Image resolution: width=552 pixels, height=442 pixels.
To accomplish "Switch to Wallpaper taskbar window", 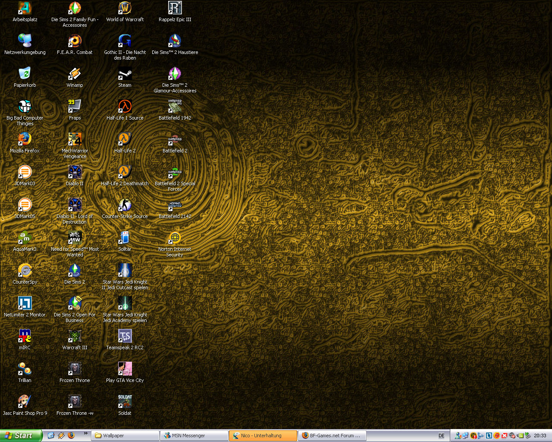I will 125,436.
